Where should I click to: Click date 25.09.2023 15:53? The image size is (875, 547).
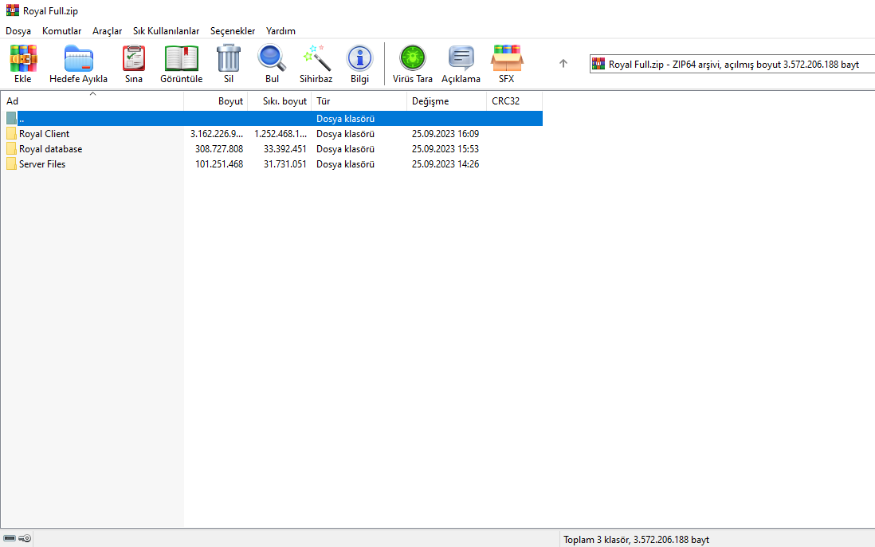tap(445, 148)
